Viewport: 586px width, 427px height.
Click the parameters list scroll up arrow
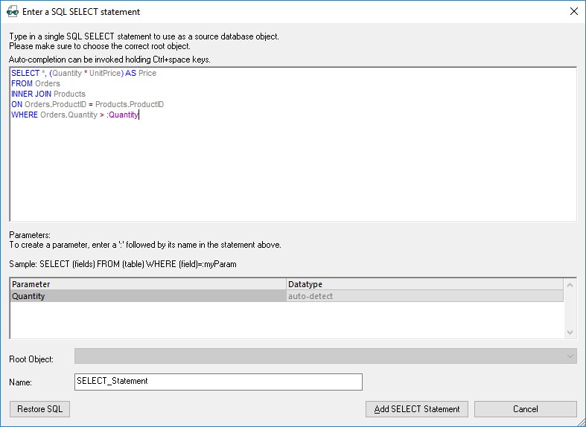570,285
